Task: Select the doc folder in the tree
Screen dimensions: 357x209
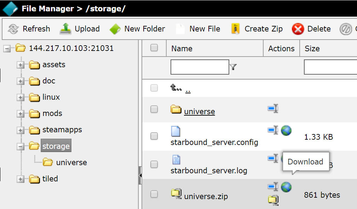Action: (x=49, y=81)
